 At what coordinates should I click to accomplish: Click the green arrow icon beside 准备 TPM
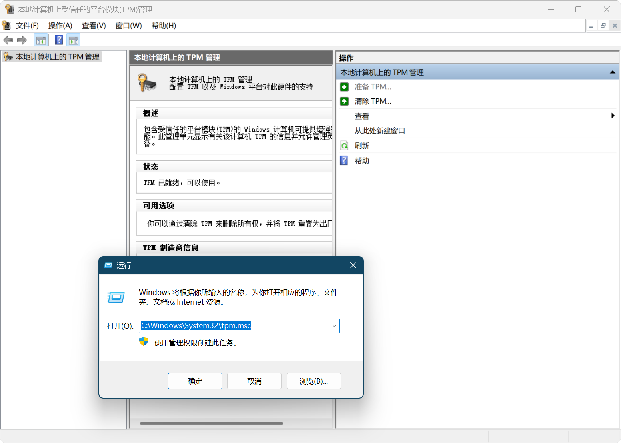tap(344, 87)
